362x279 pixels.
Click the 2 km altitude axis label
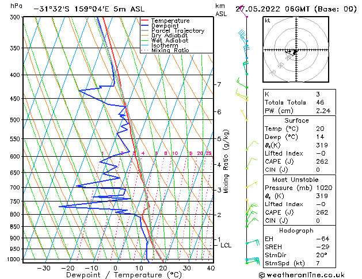[x=219, y=215]
